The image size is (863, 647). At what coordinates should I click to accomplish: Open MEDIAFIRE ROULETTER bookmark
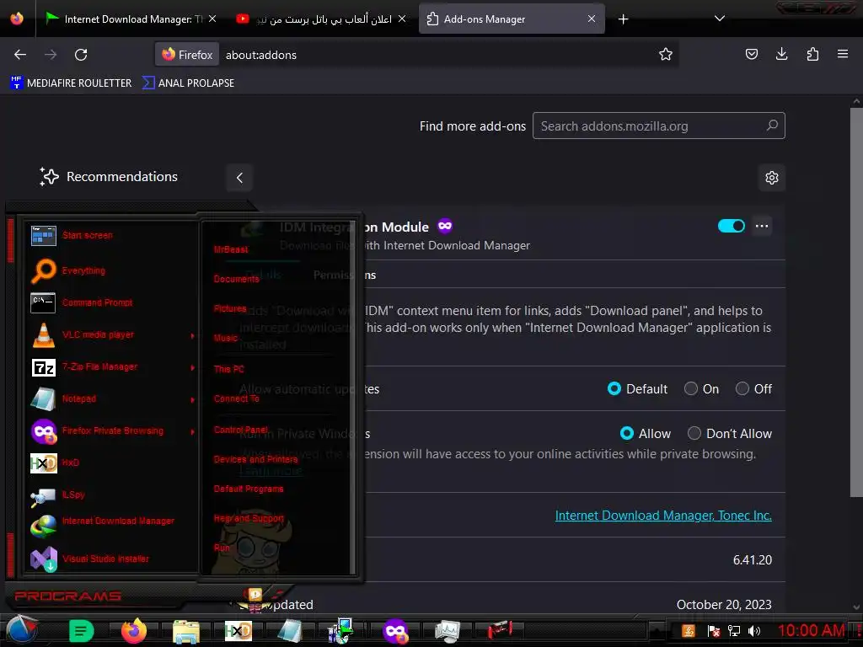pyautogui.click(x=71, y=83)
